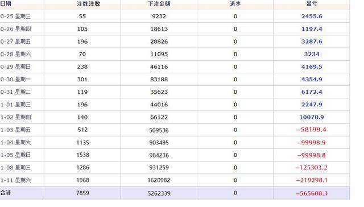Click the profit value 1197.4
364x207 pixels.
tap(312, 29)
